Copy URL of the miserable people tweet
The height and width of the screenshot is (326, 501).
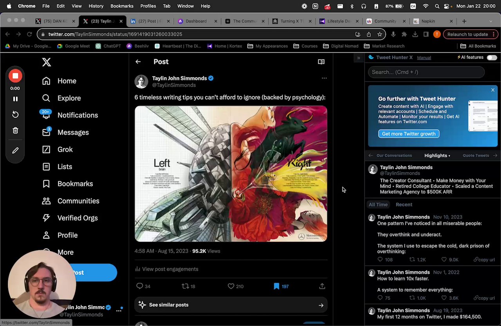pyautogui.click(x=484, y=260)
